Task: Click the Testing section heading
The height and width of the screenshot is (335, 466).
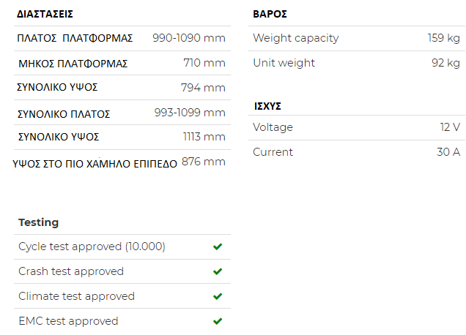Action: (38, 222)
